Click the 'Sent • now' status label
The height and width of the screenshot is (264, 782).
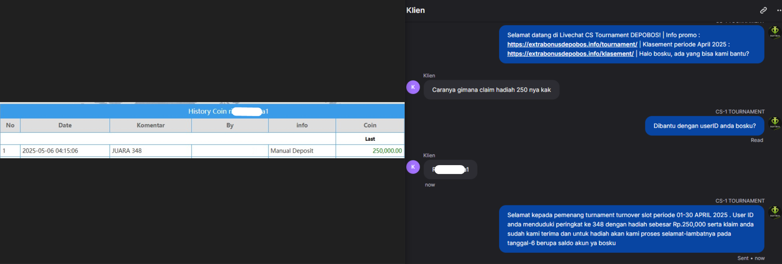[x=751, y=258]
